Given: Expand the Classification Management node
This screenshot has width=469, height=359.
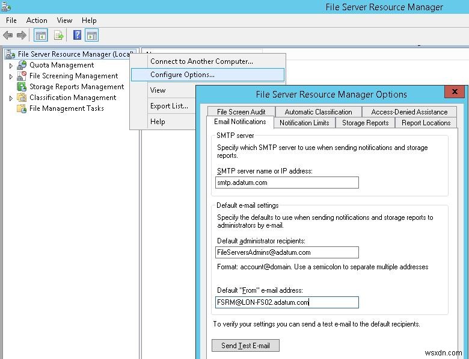Looking at the screenshot, I should 11,98.
